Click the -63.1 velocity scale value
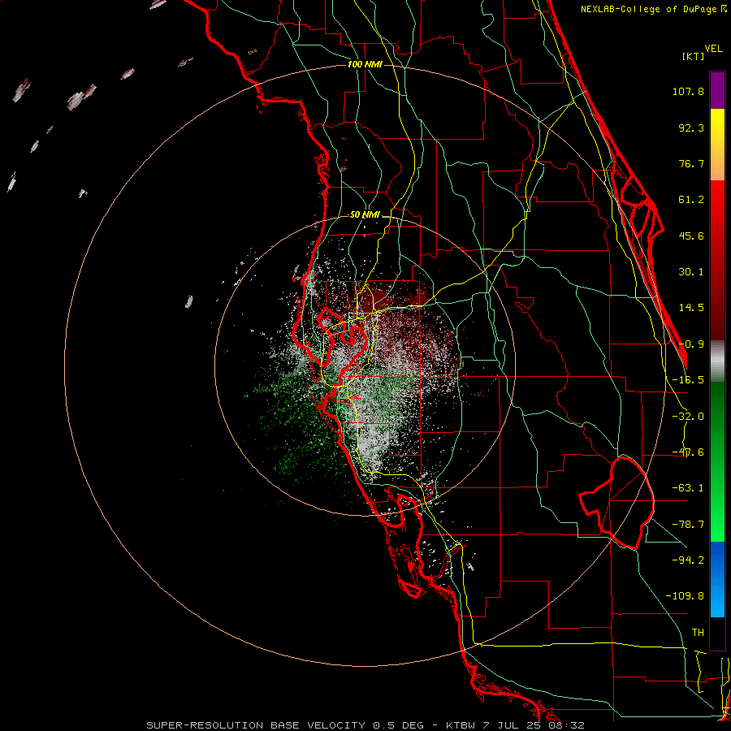This screenshot has width=731, height=731. pyautogui.click(x=688, y=488)
